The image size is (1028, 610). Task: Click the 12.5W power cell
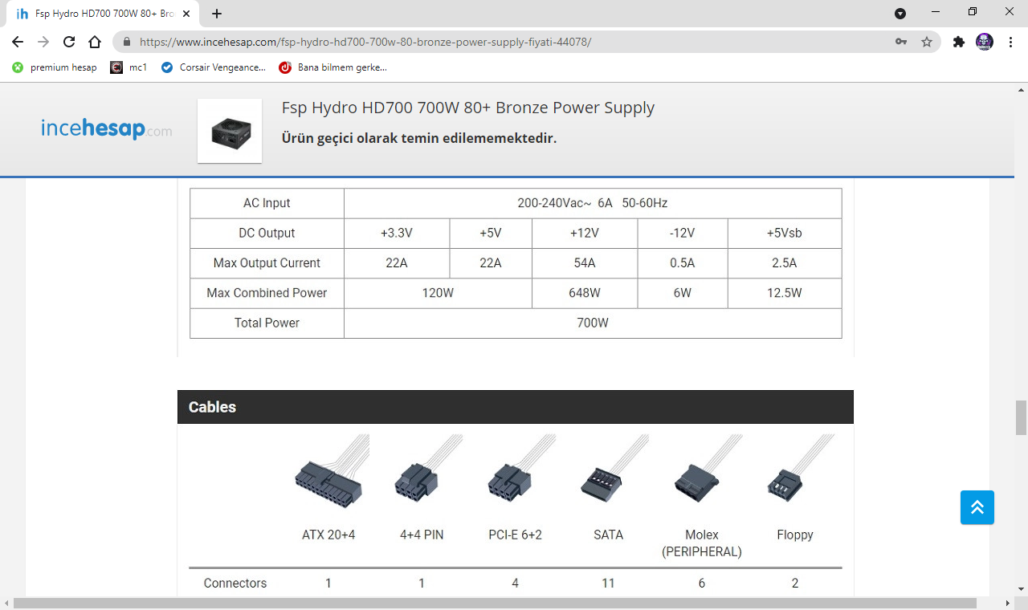tap(785, 293)
